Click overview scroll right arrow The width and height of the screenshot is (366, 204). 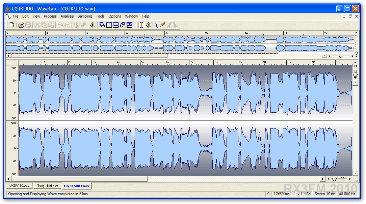click(x=324, y=56)
